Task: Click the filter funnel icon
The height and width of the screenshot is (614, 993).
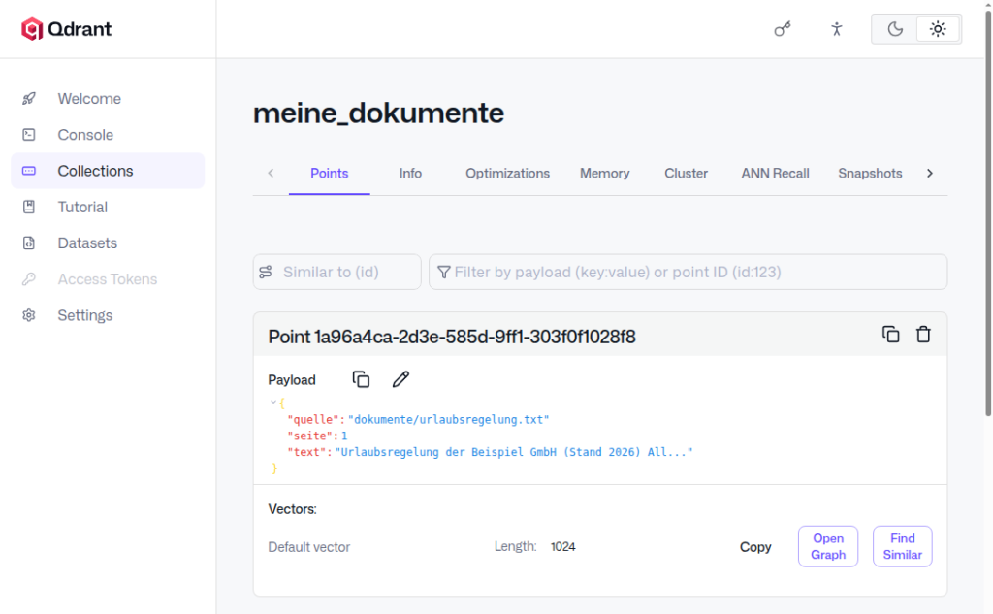Action: [x=444, y=272]
